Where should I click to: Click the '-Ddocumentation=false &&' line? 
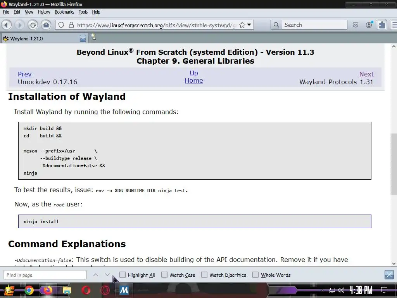[x=72, y=166]
